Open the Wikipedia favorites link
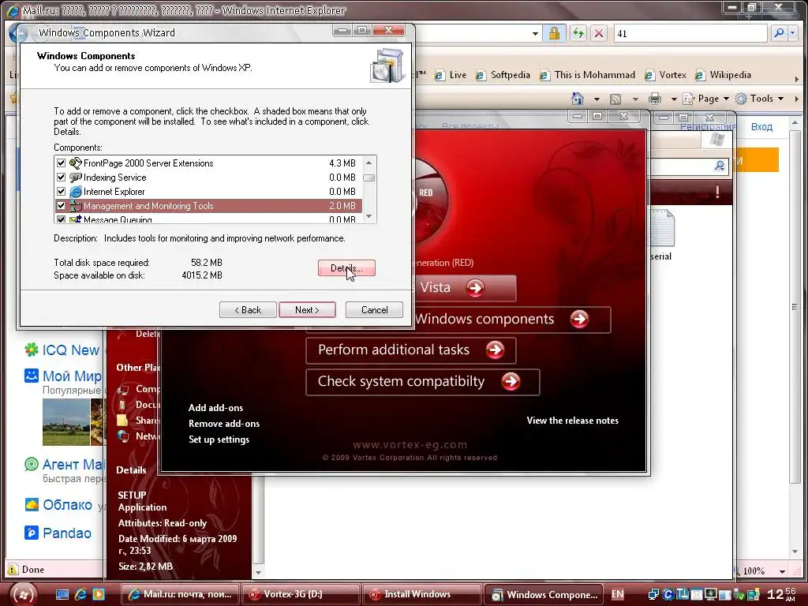Viewport: 808px width, 606px height. coord(723,75)
